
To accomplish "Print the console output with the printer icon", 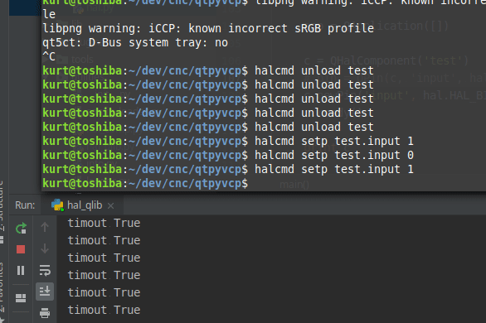I will pyautogui.click(x=45, y=313).
